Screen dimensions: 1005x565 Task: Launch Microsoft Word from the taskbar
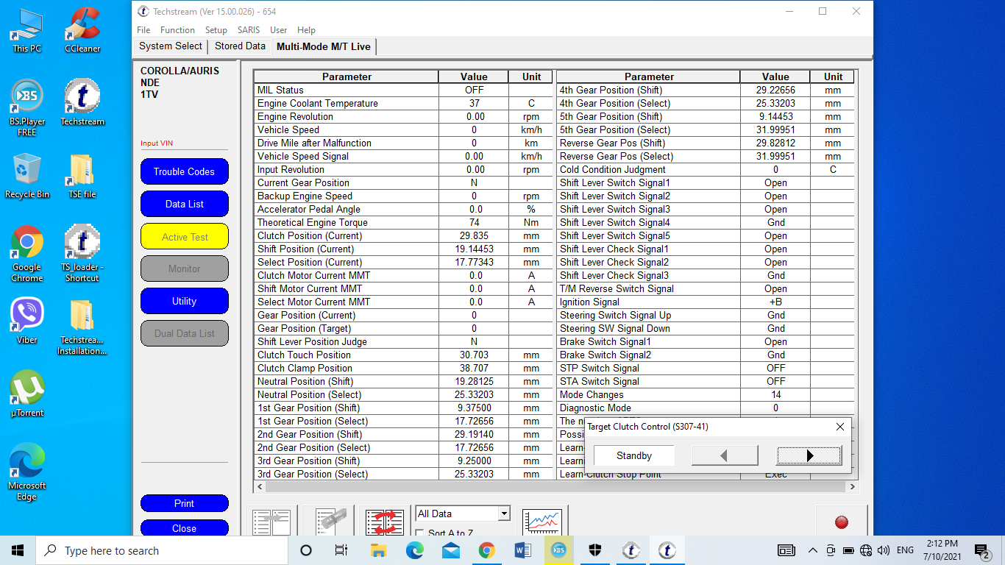pos(523,550)
